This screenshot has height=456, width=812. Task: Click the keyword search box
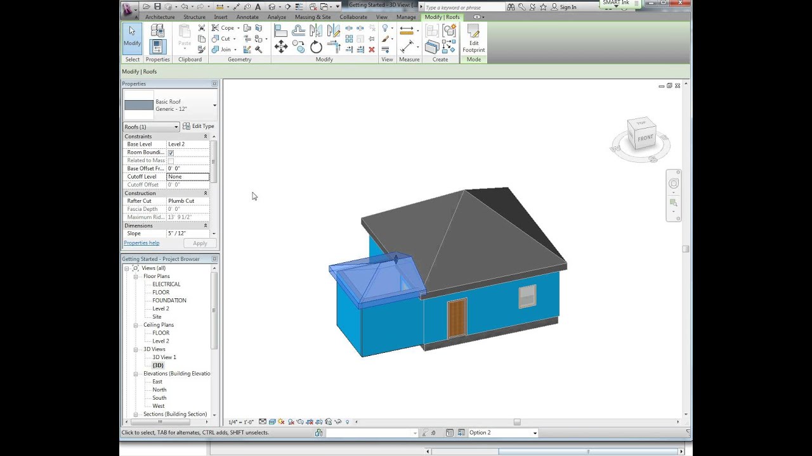click(464, 8)
